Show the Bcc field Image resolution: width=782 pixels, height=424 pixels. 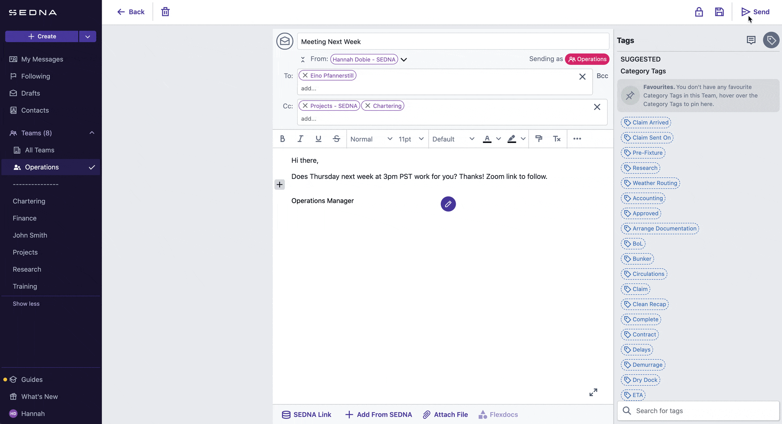tap(602, 76)
